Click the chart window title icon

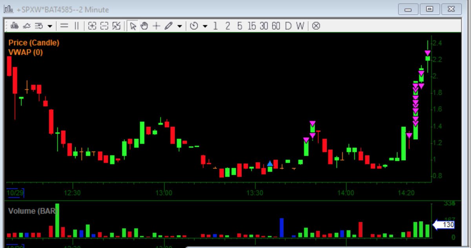point(9,9)
